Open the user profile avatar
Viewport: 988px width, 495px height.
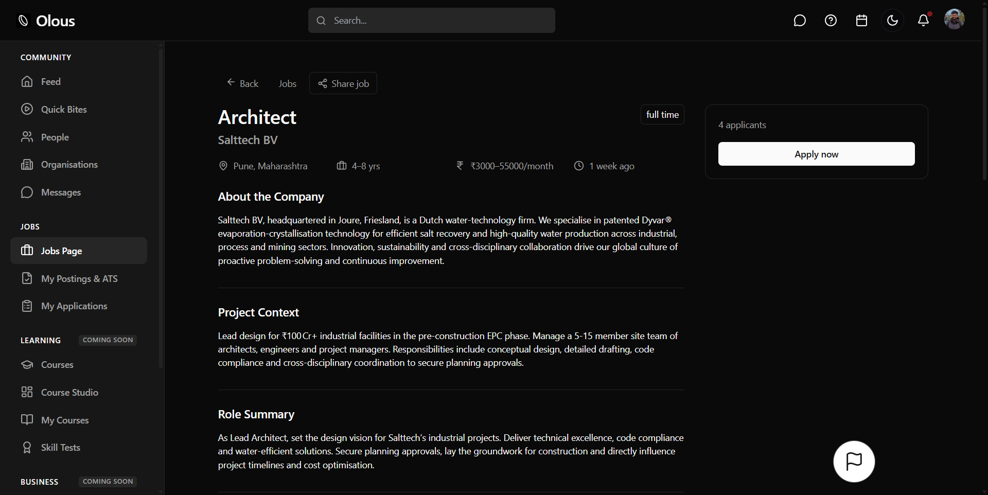[x=955, y=19]
